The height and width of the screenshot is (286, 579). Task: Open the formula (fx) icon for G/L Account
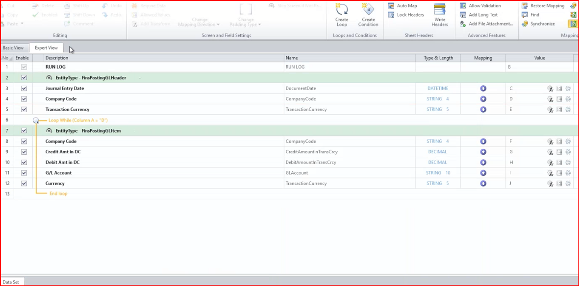pos(550,173)
